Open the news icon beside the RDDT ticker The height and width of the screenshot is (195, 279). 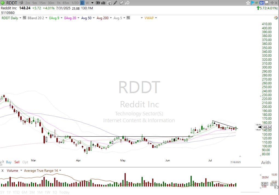(21, 3)
